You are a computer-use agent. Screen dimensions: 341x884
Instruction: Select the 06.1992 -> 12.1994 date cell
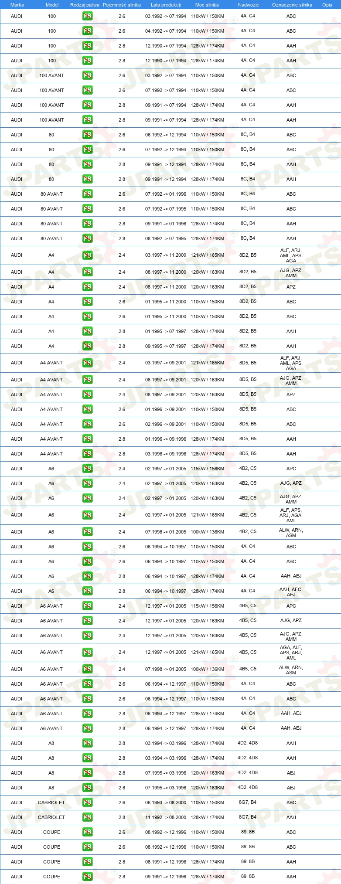[x=166, y=135]
